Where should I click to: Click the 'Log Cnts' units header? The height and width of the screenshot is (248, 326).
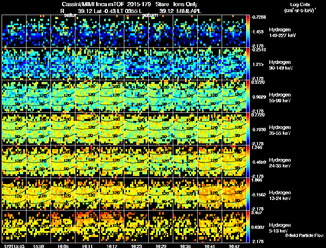tap(300, 4)
